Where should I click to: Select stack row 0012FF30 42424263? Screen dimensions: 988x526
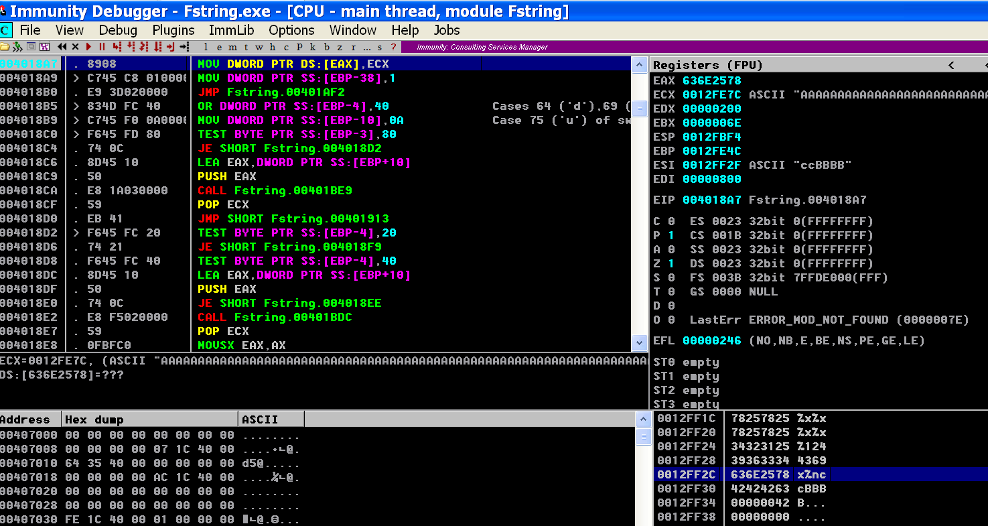pyautogui.click(x=821, y=488)
